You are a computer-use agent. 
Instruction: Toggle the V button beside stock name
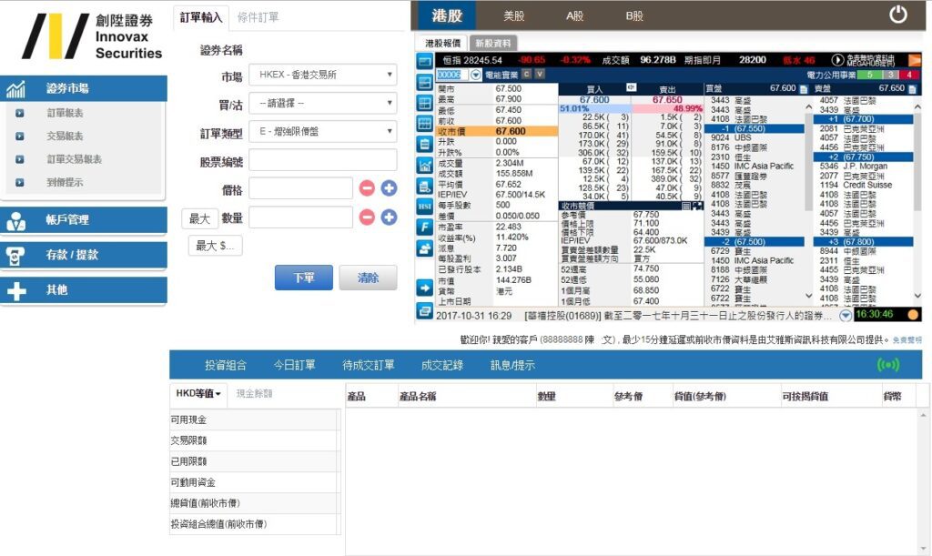pos(540,74)
